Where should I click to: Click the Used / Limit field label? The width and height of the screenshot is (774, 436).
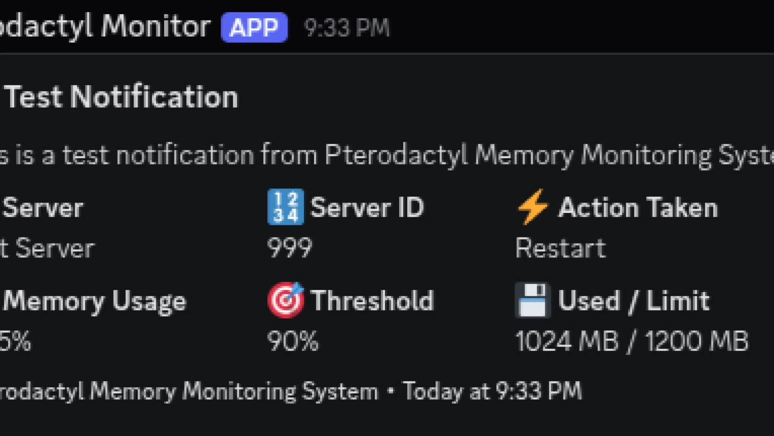(x=634, y=301)
